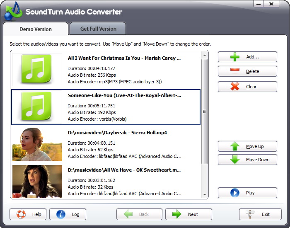Image resolution: width=290 pixels, height=228 pixels.
Task: Click the Move Up button label
Action: pos(255,146)
